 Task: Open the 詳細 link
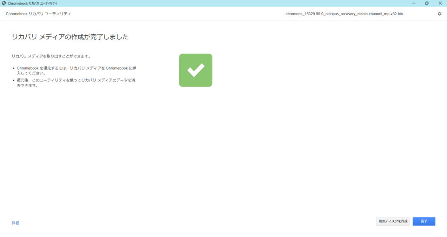tap(15, 223)
